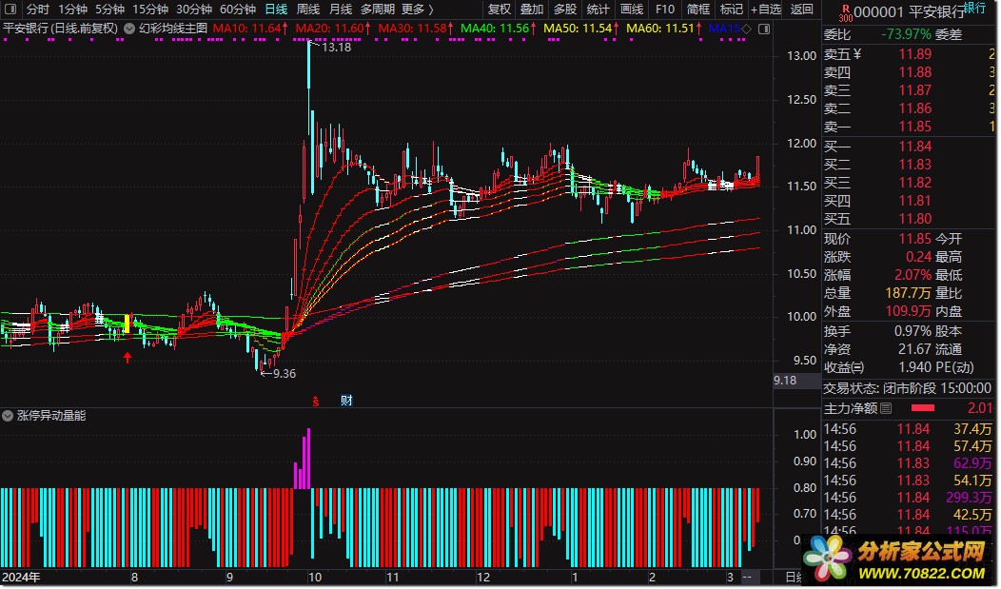The image size is (1001, 589).
Task: Select the 15分钟 period
Action: 150,9
